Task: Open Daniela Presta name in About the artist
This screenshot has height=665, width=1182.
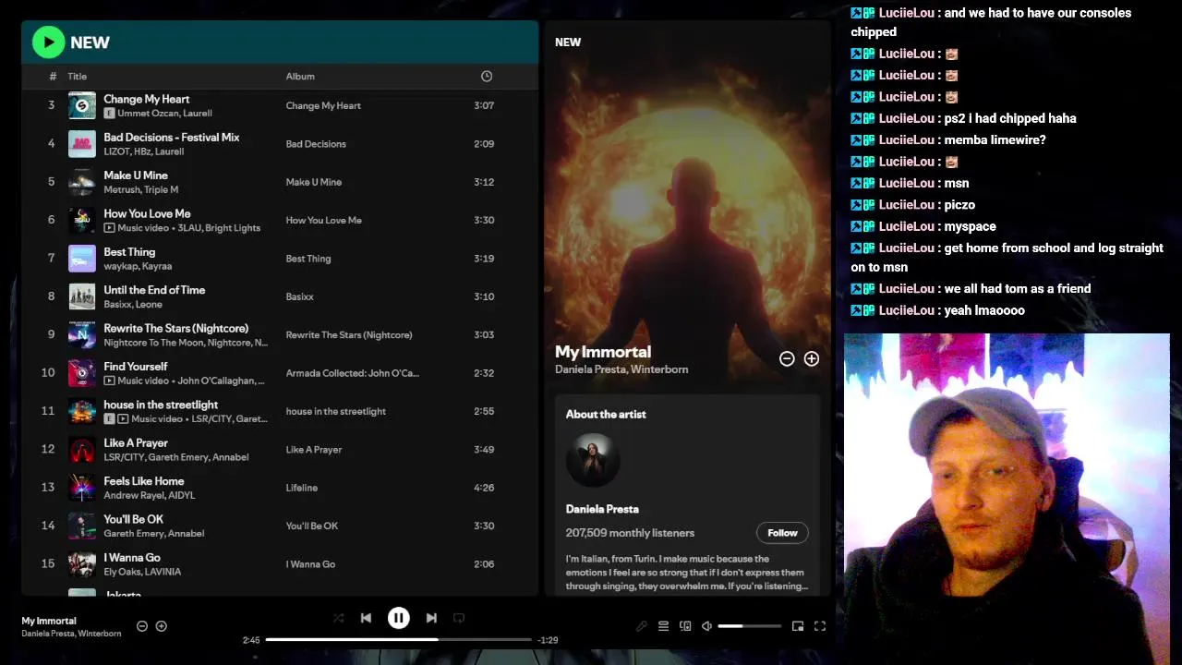Action: coord(602,509)
